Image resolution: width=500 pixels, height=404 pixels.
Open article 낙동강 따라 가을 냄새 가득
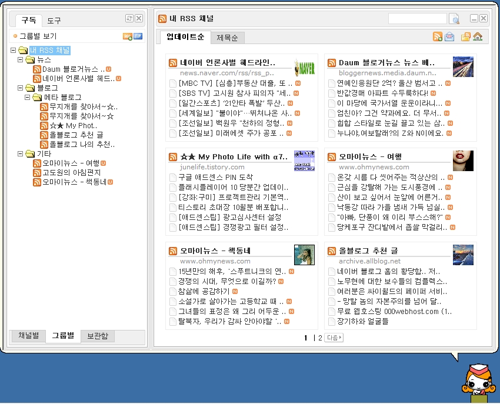[x=391, y=208]
